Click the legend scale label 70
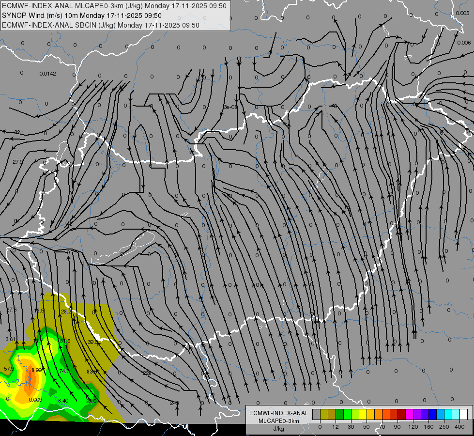474x436 pixels. 382,427
